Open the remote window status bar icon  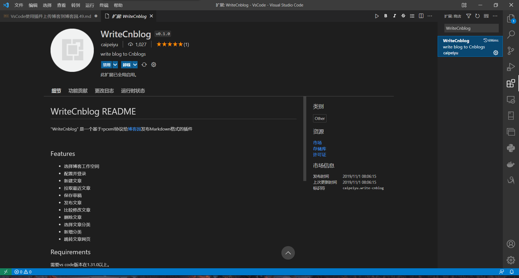[6, 272]
